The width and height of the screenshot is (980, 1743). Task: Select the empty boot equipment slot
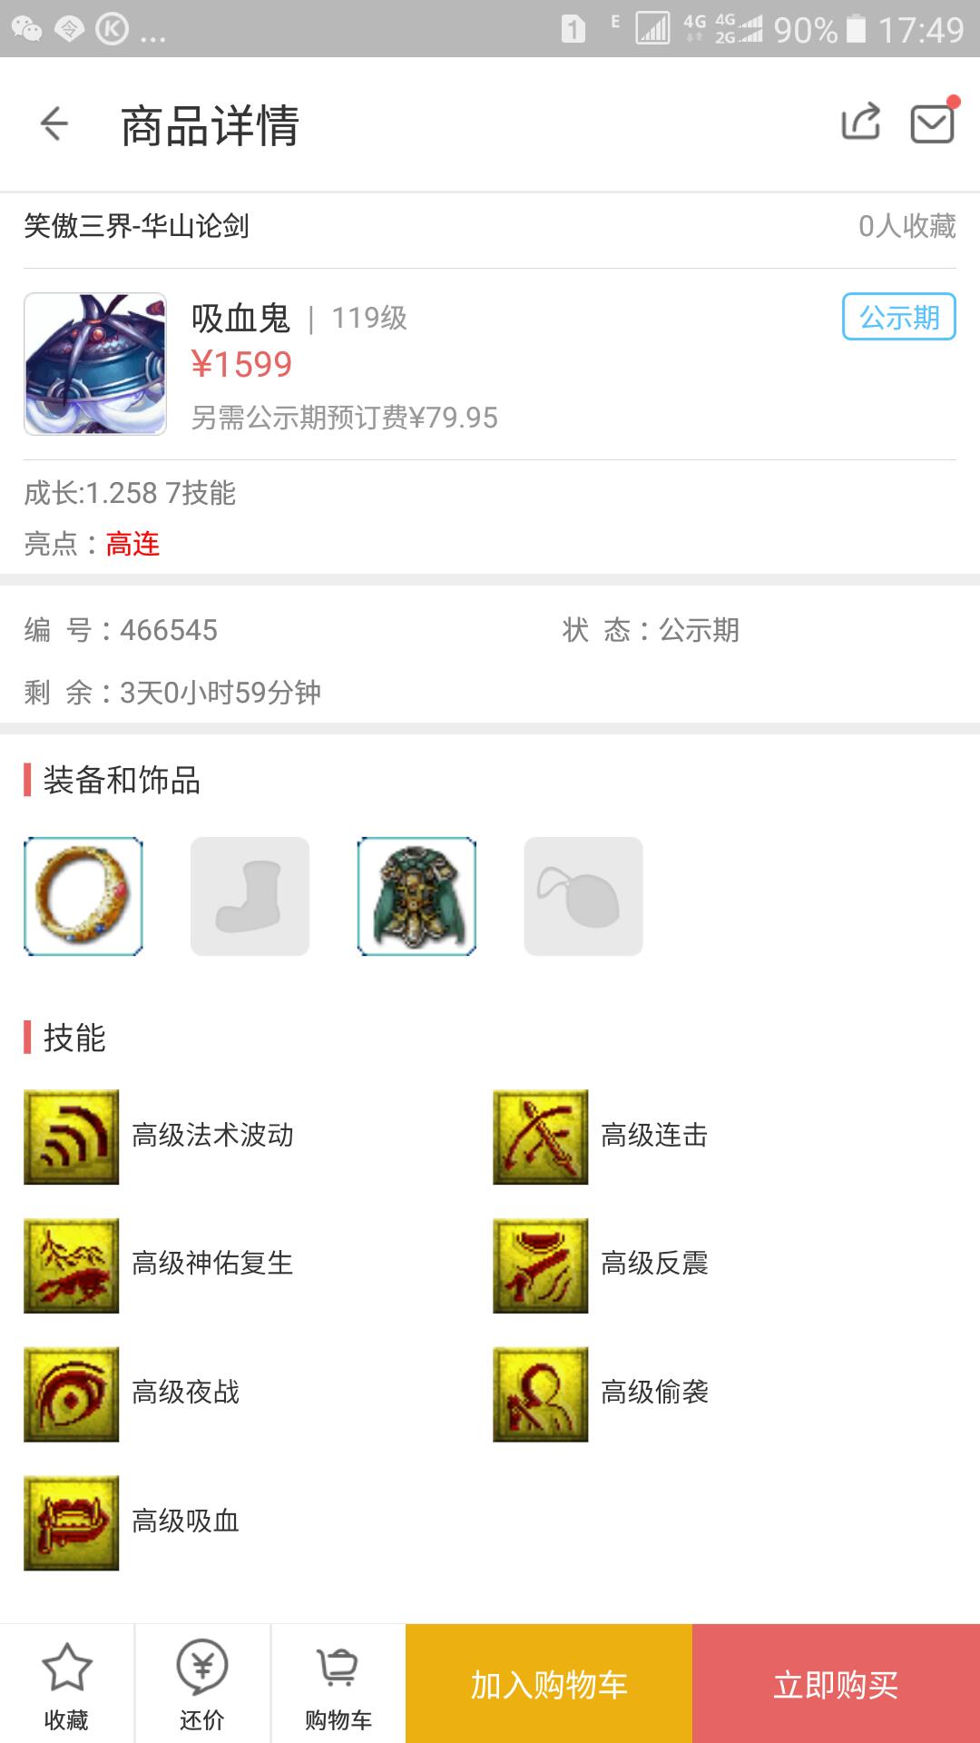point(250,896)
